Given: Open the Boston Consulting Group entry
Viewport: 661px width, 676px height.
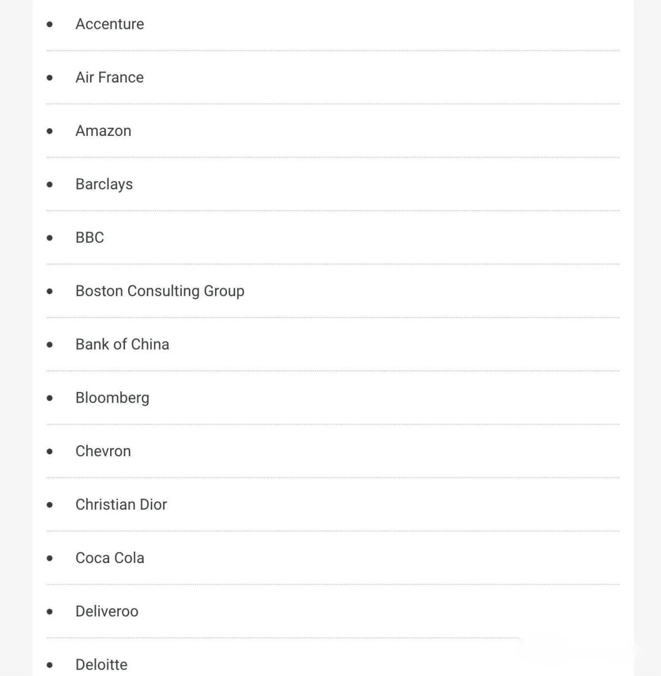Looking at the screenshot, I should pyautogui.click(x=160, y=291).
